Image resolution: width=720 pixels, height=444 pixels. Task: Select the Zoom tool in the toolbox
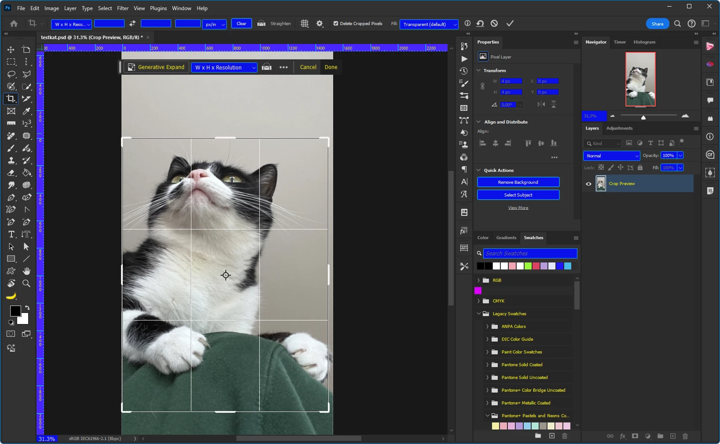tap(26, 284)
